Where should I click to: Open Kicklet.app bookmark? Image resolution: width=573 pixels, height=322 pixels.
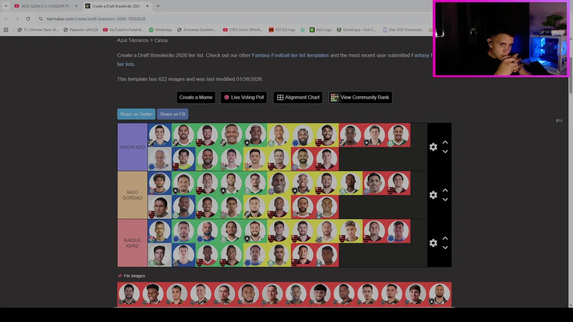click(356, 30)
